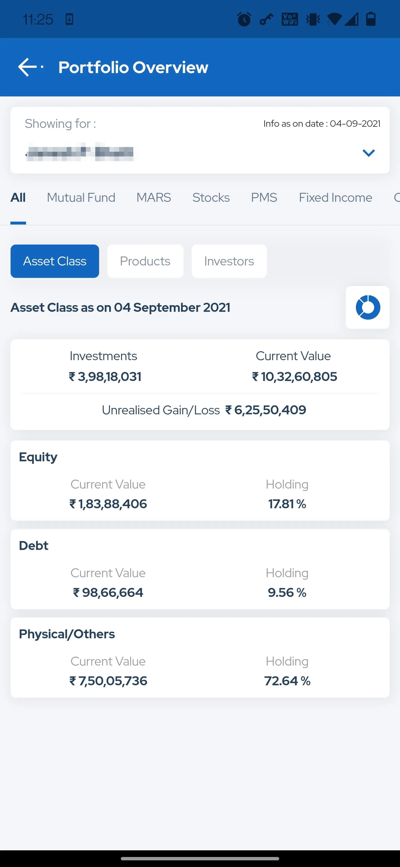This screenshot has height=867, width=400.
Task: Switch to the Products view
Action: tap(145, 261)
